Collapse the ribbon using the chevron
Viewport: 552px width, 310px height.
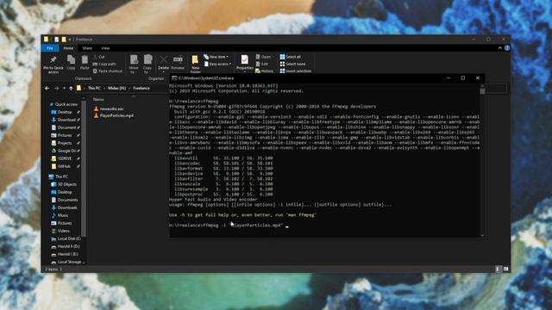click(500, 48)
